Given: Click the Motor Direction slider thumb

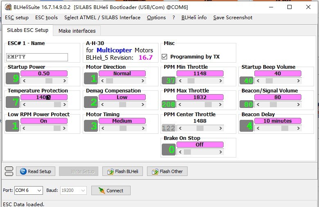Looking at the screenshot, I should point(109,81).
